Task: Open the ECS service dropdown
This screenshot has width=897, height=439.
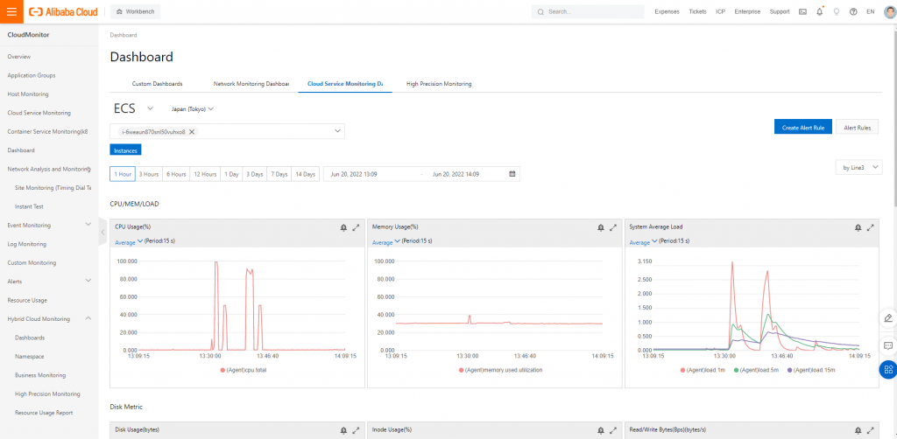Action: pyautogui.click(x=134, y=108)
